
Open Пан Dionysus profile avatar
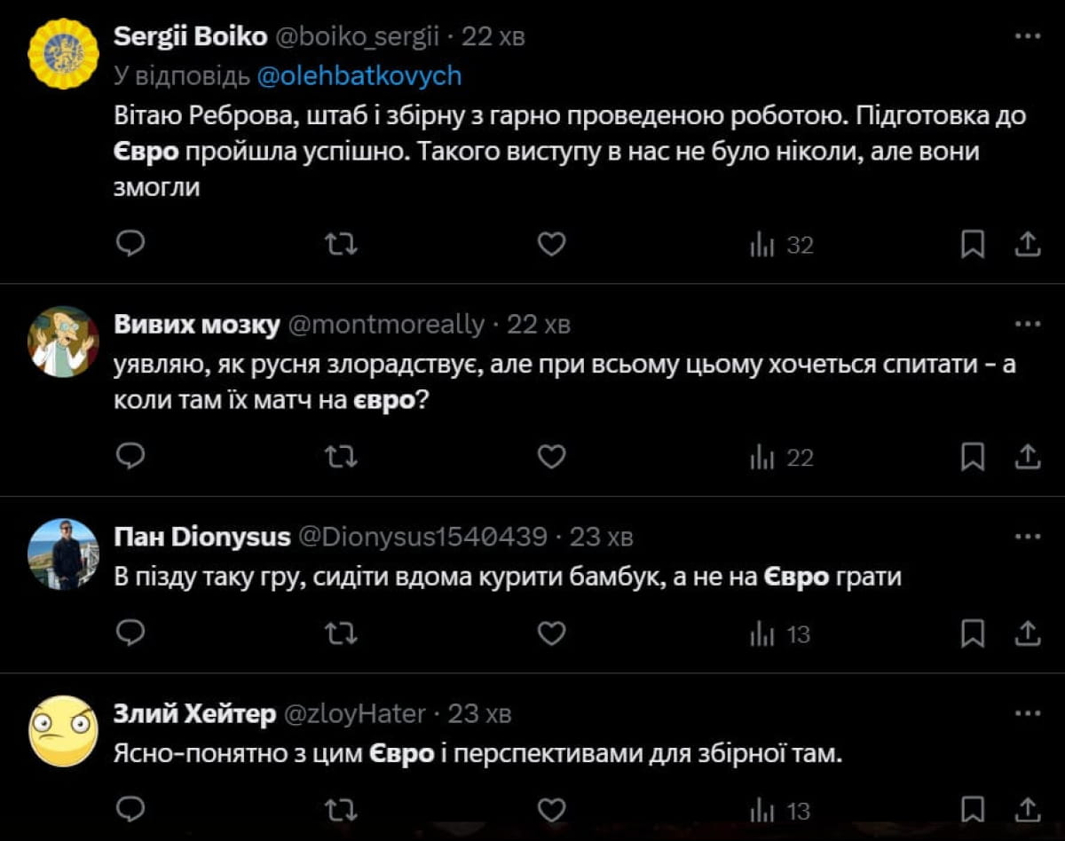click(x=63, y=554)
